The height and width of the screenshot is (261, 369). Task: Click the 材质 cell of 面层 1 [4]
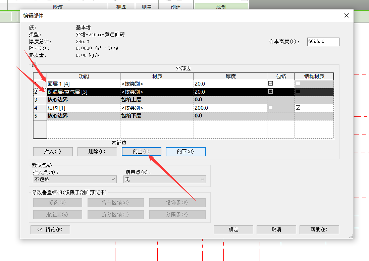[157, 84]
